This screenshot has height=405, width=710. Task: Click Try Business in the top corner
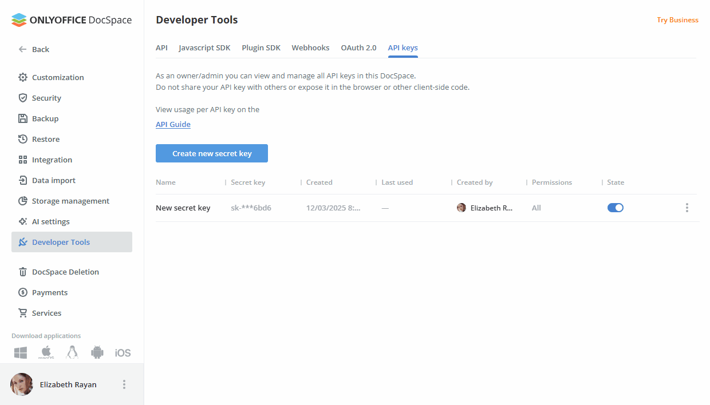677,19
